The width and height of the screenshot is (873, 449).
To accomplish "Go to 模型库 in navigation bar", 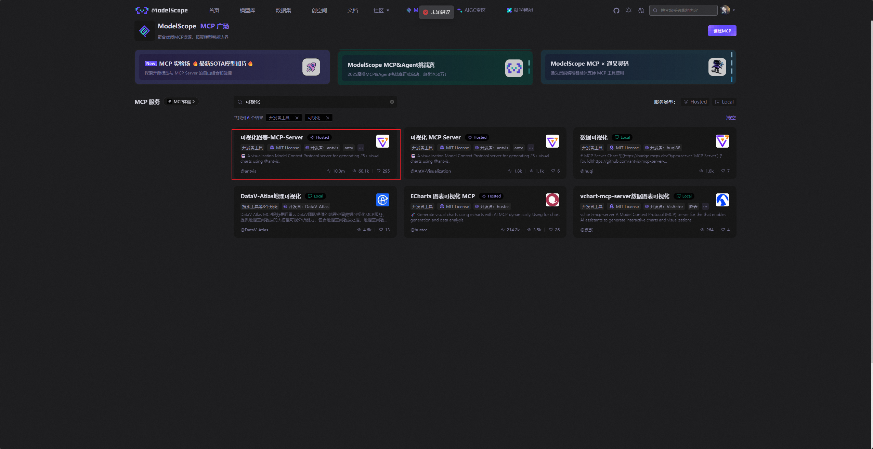I will (247, 11).
